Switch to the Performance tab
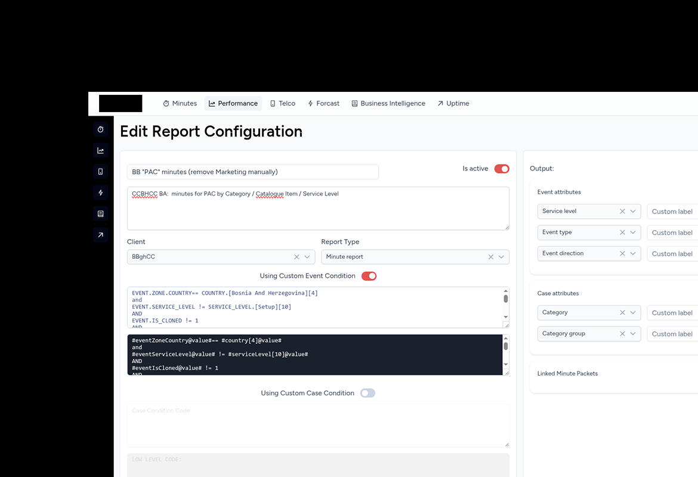The image size is (698, 477). (233, 103)
